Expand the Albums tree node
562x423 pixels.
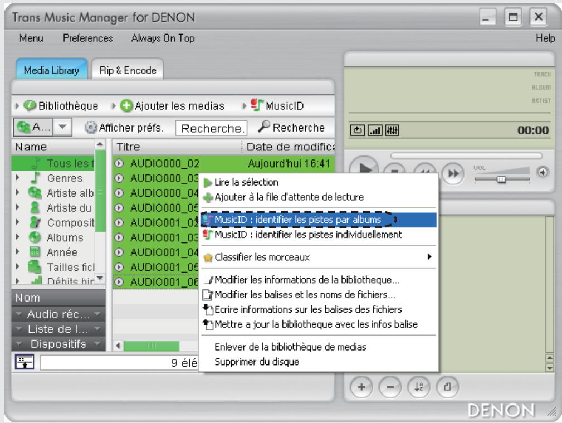pos(18,237)
